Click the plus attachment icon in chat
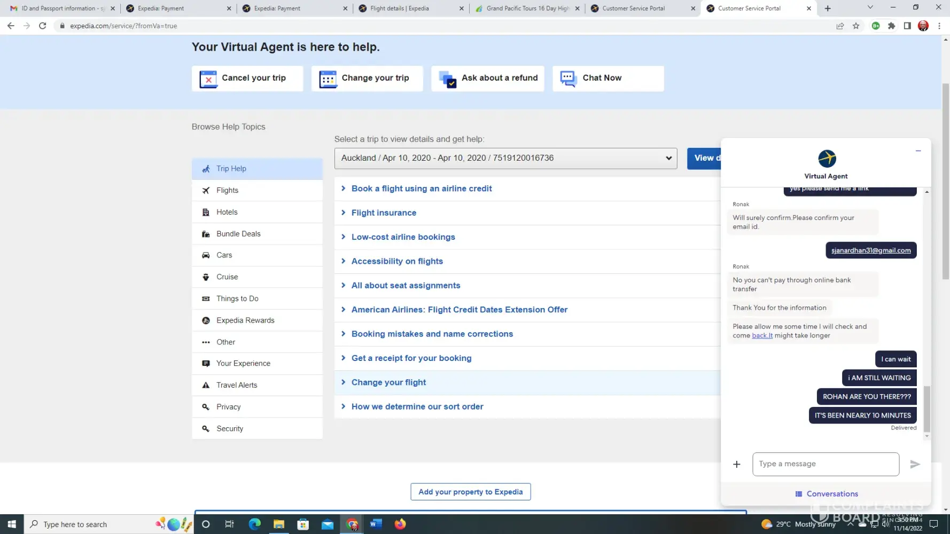 [x=736, y=464]
